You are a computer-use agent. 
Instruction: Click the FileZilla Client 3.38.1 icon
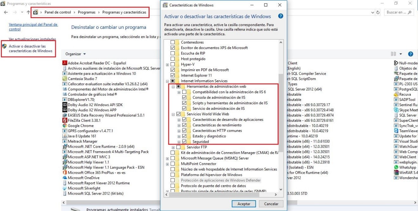(65, 120)
